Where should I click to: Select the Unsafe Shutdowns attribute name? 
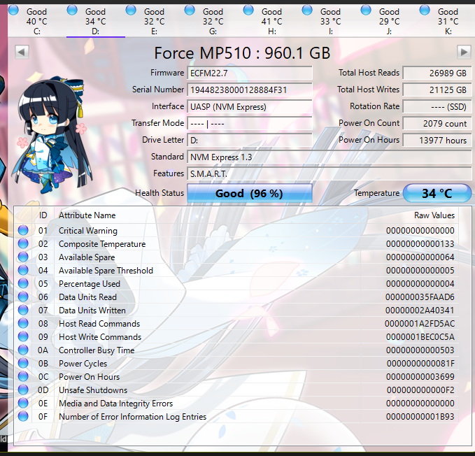(x=93, y=390)
